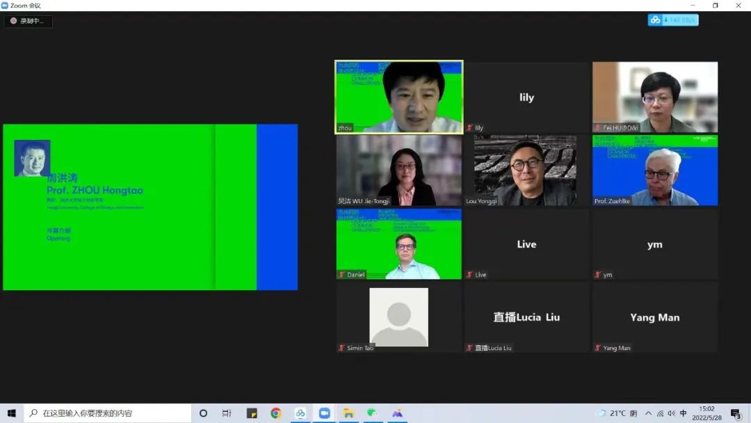Screen dimensions: 751x423
Task: Click the weather display showing 21°C
Action: [616, 413]
